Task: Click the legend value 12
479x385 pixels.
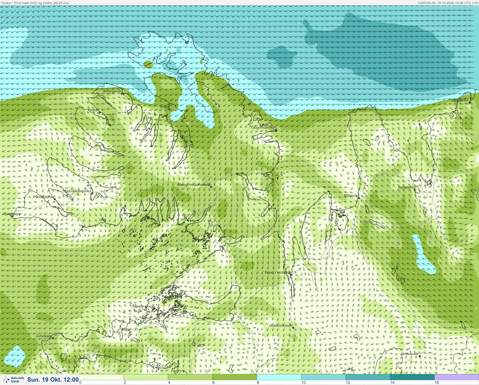Action: point(348,383)
